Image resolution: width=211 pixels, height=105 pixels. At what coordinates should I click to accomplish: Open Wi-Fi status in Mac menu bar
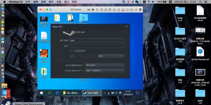click(148, 2)
